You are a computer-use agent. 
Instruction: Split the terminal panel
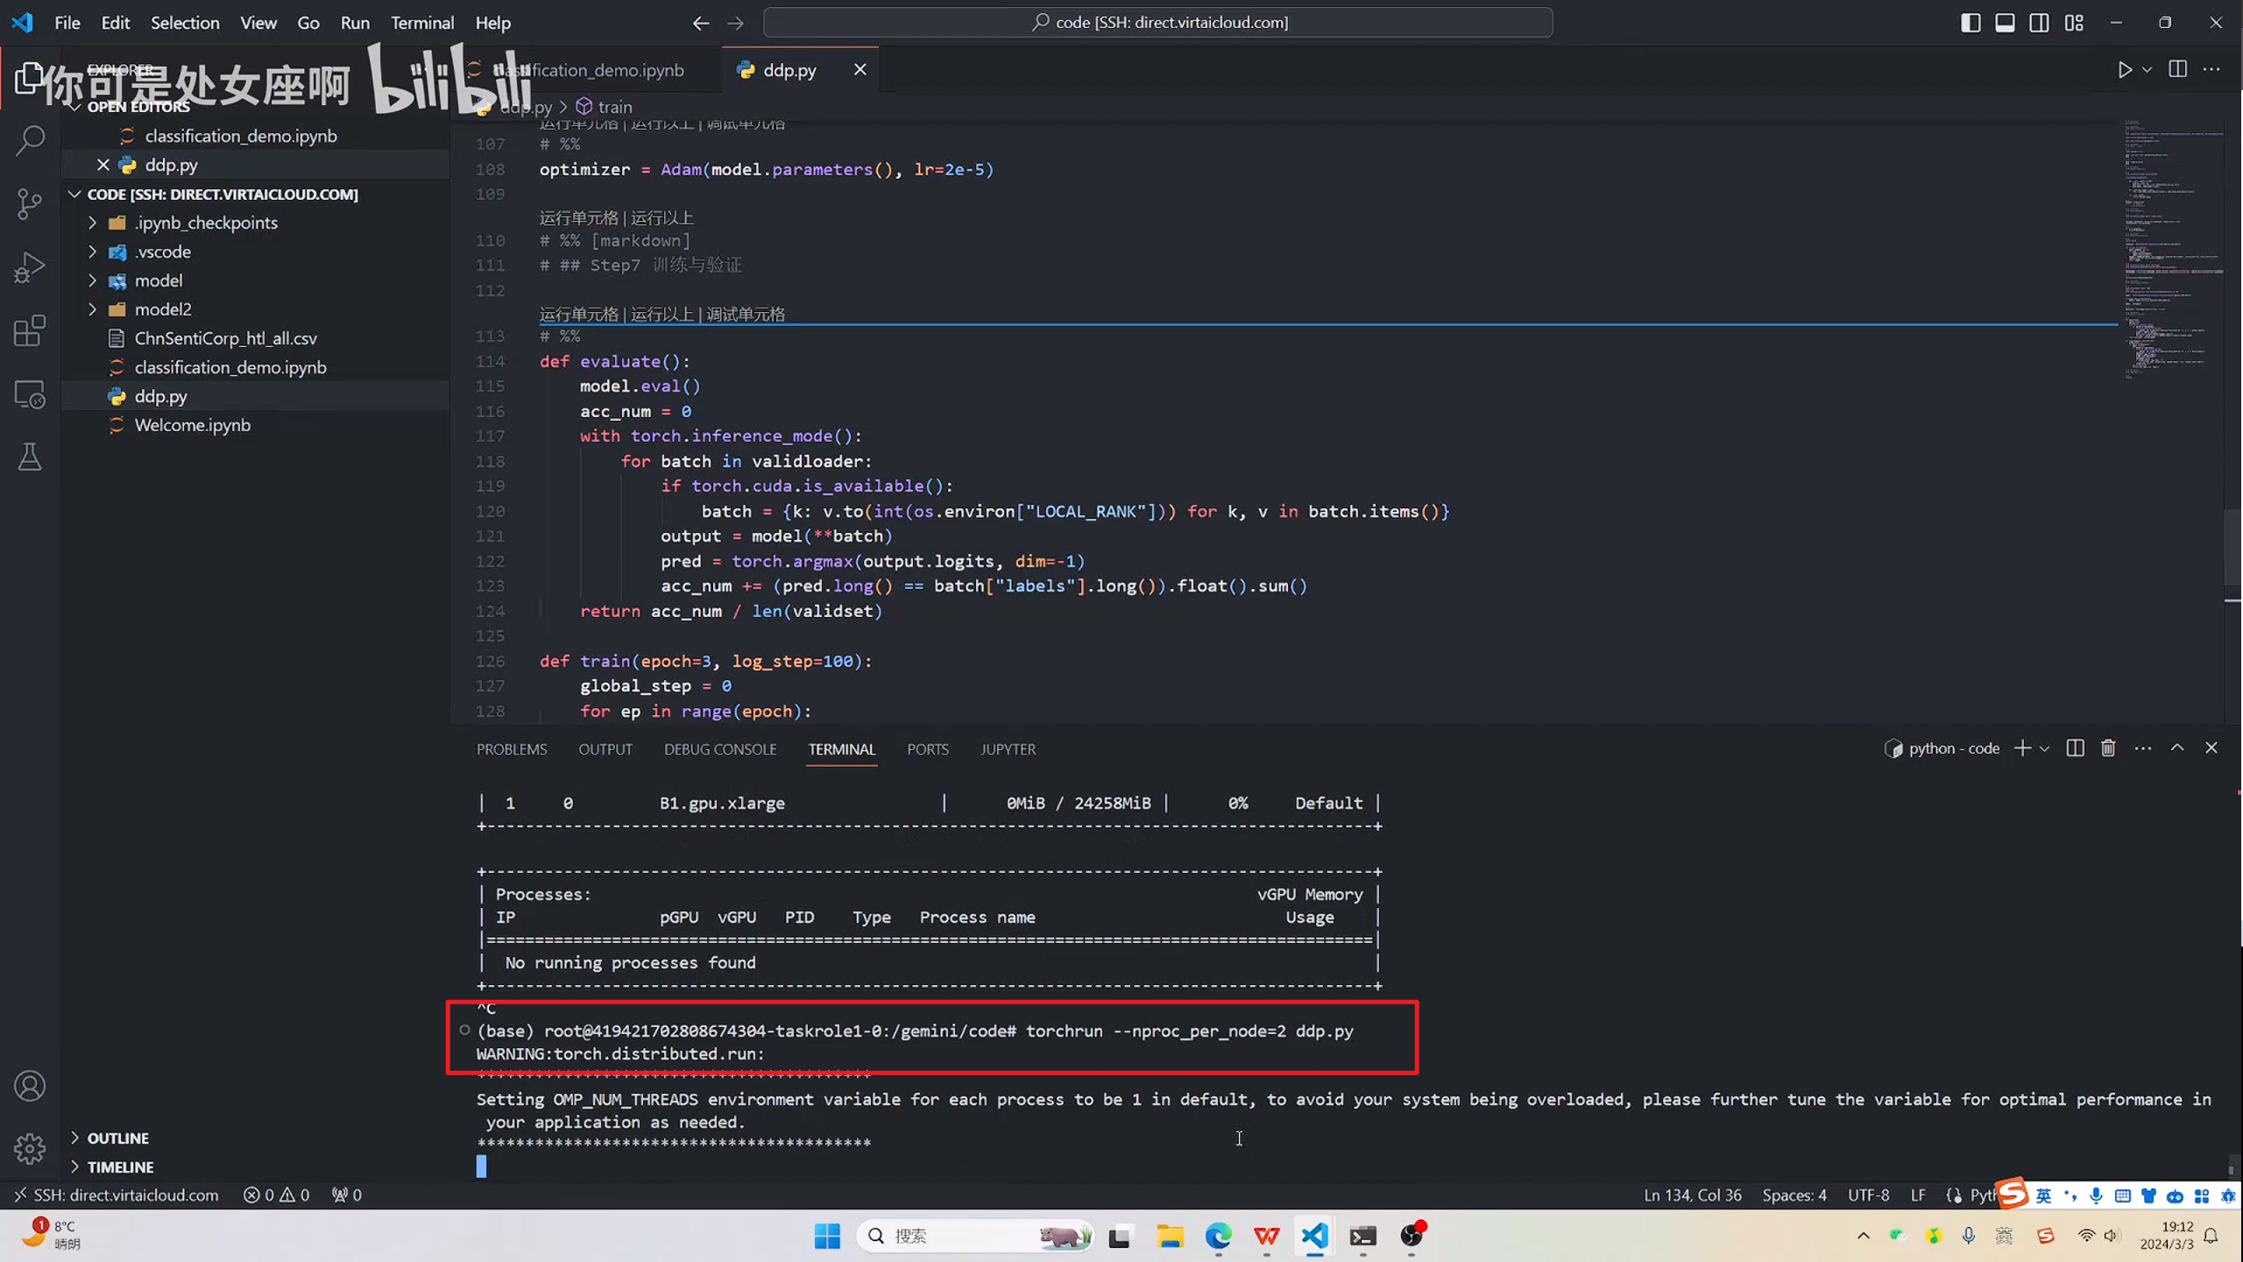point(2075,748)
